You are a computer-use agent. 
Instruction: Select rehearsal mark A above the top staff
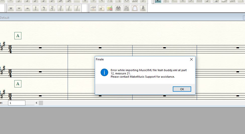coord(18,36)
